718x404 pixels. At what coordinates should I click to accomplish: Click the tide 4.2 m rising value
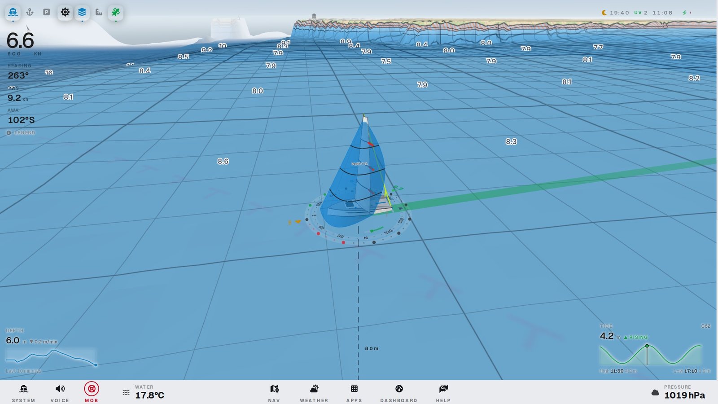point(624,336)
